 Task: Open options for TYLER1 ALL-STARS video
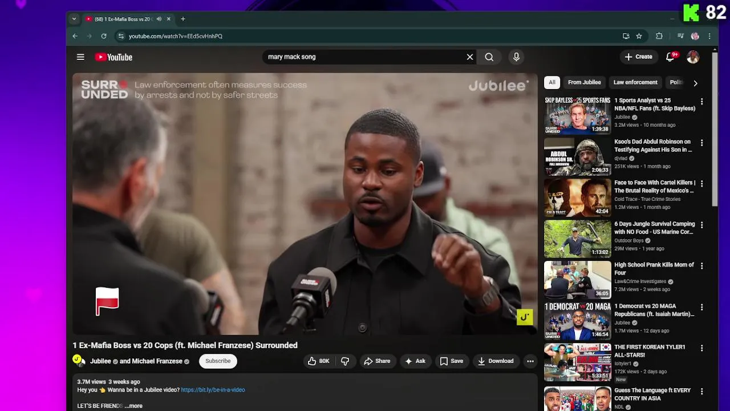point(702,348)
